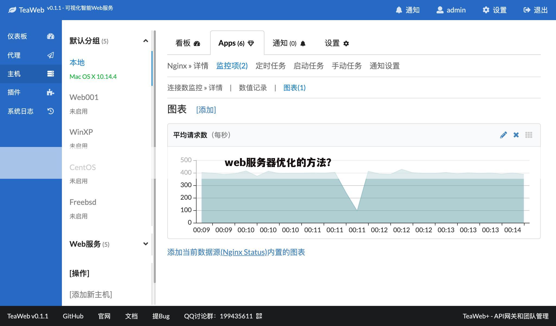The width and height of the screenshot is (556, 326).
Task: Click the 主机 hosts icon
Action: (50, 74)
